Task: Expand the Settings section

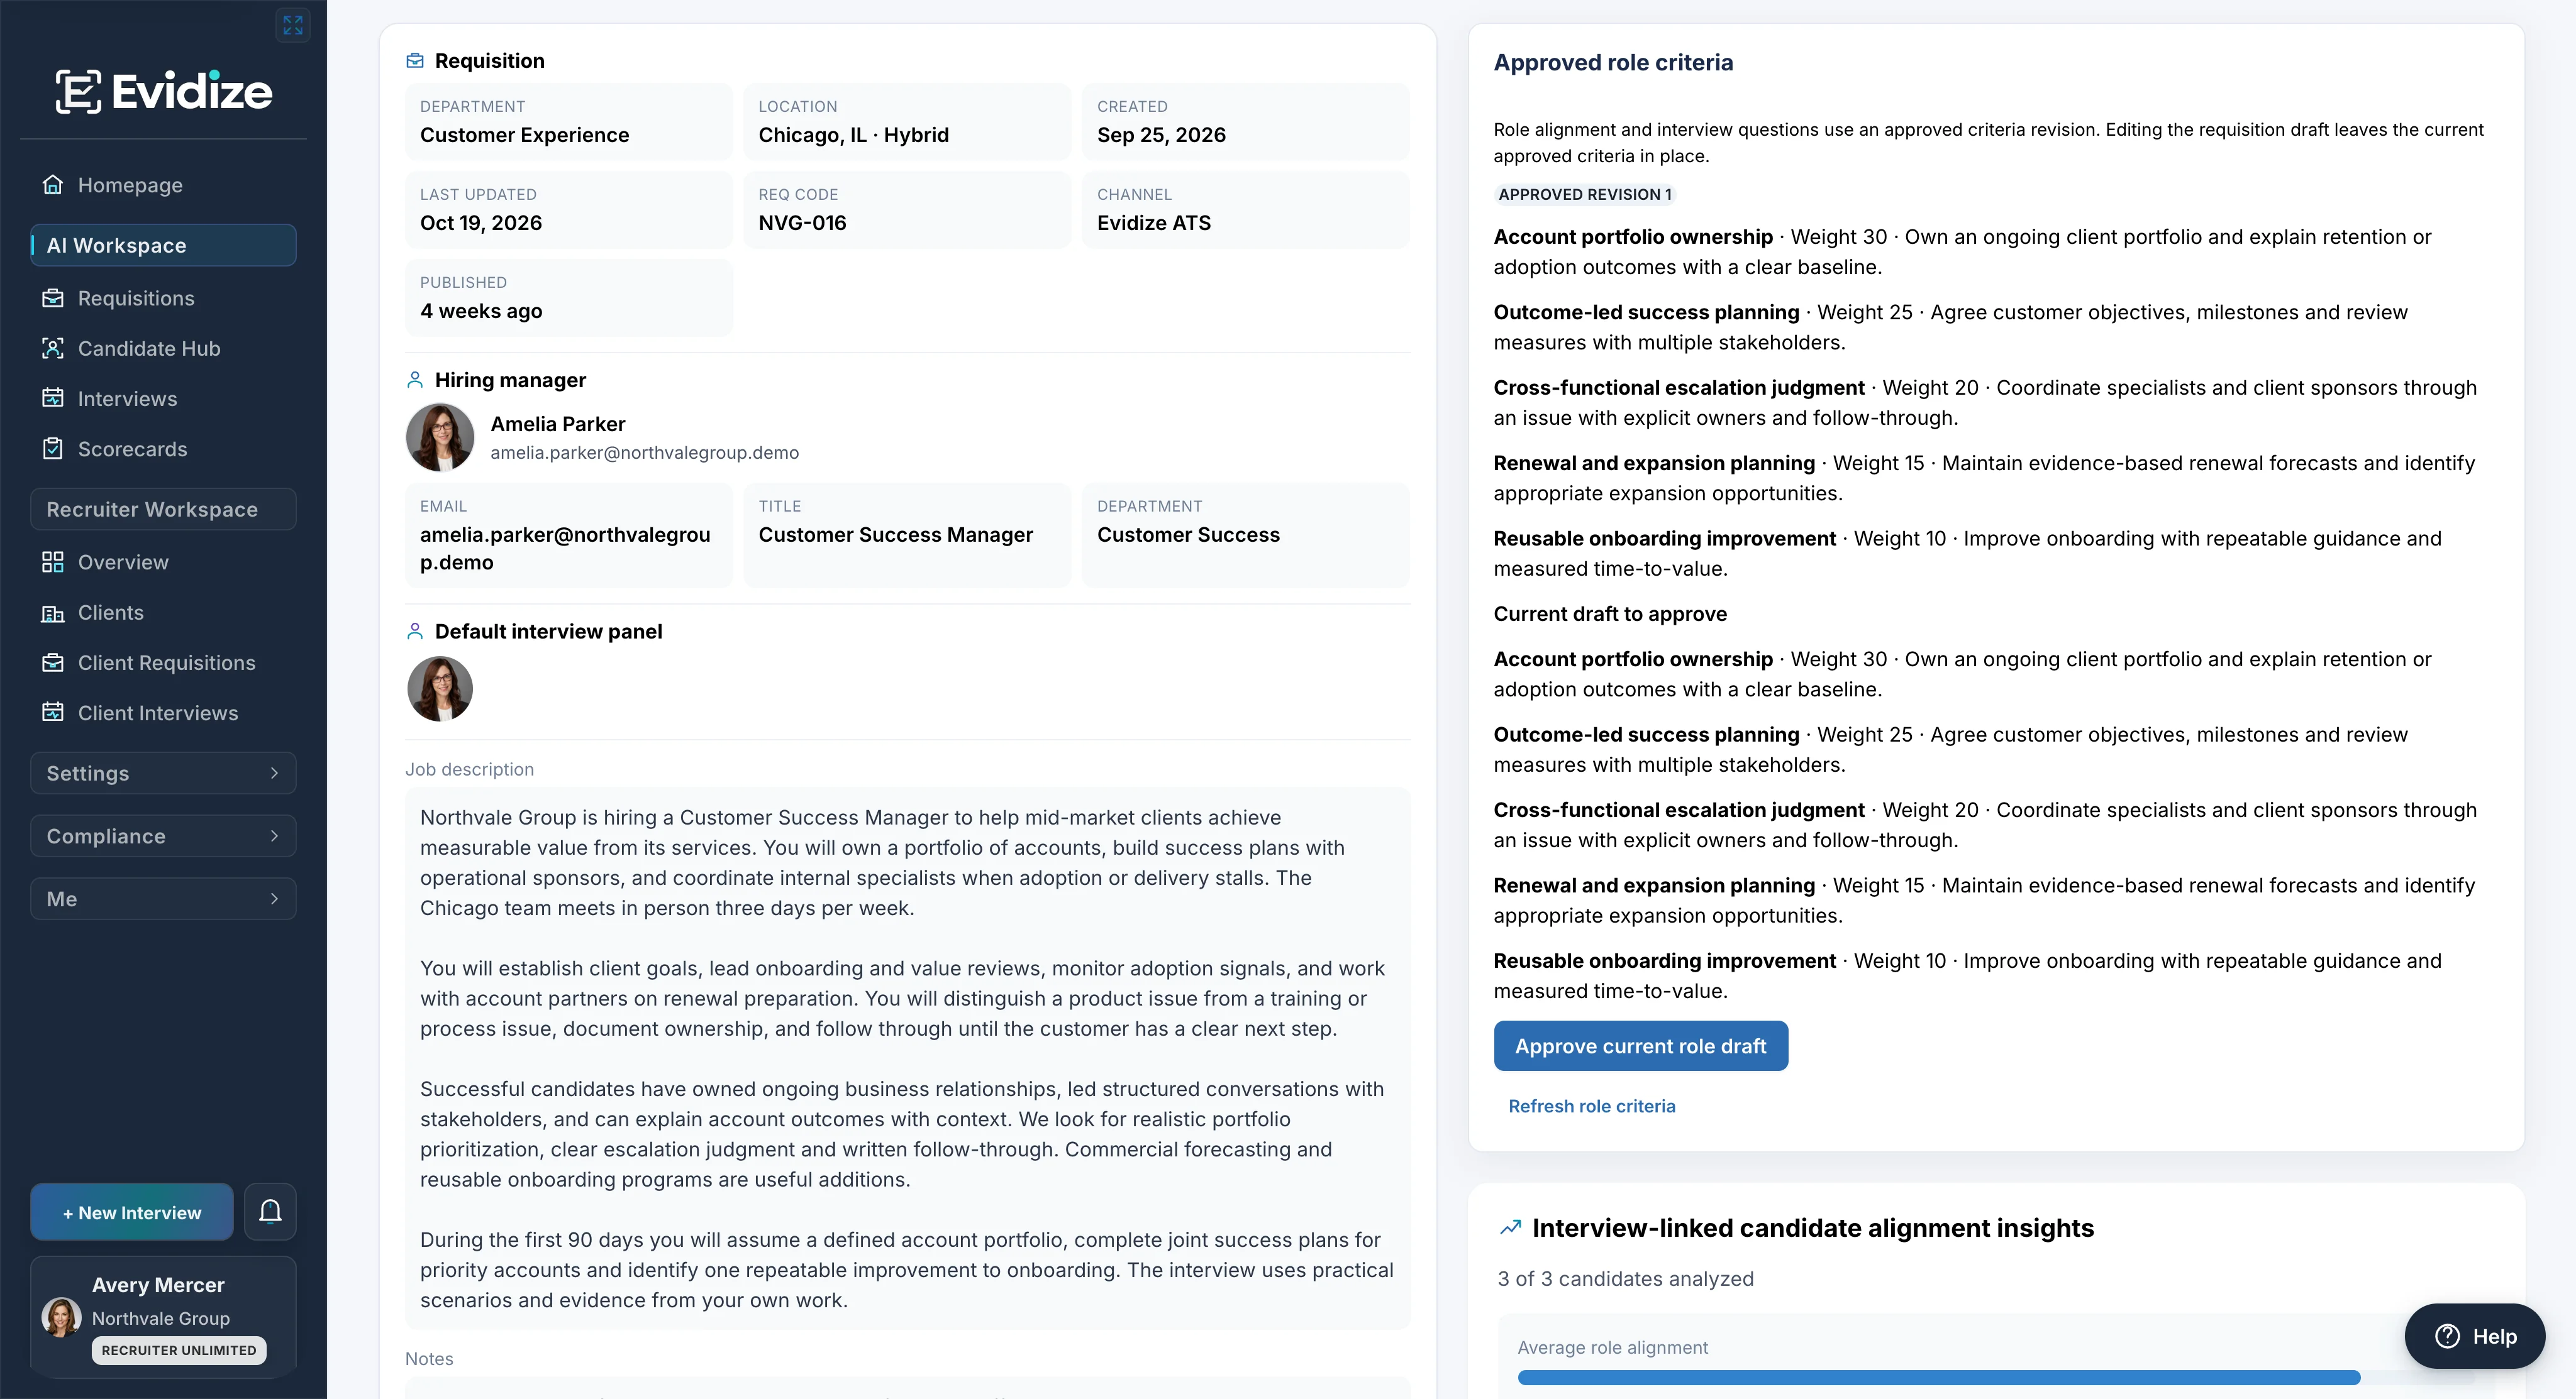Action: (x=163, y=772)
